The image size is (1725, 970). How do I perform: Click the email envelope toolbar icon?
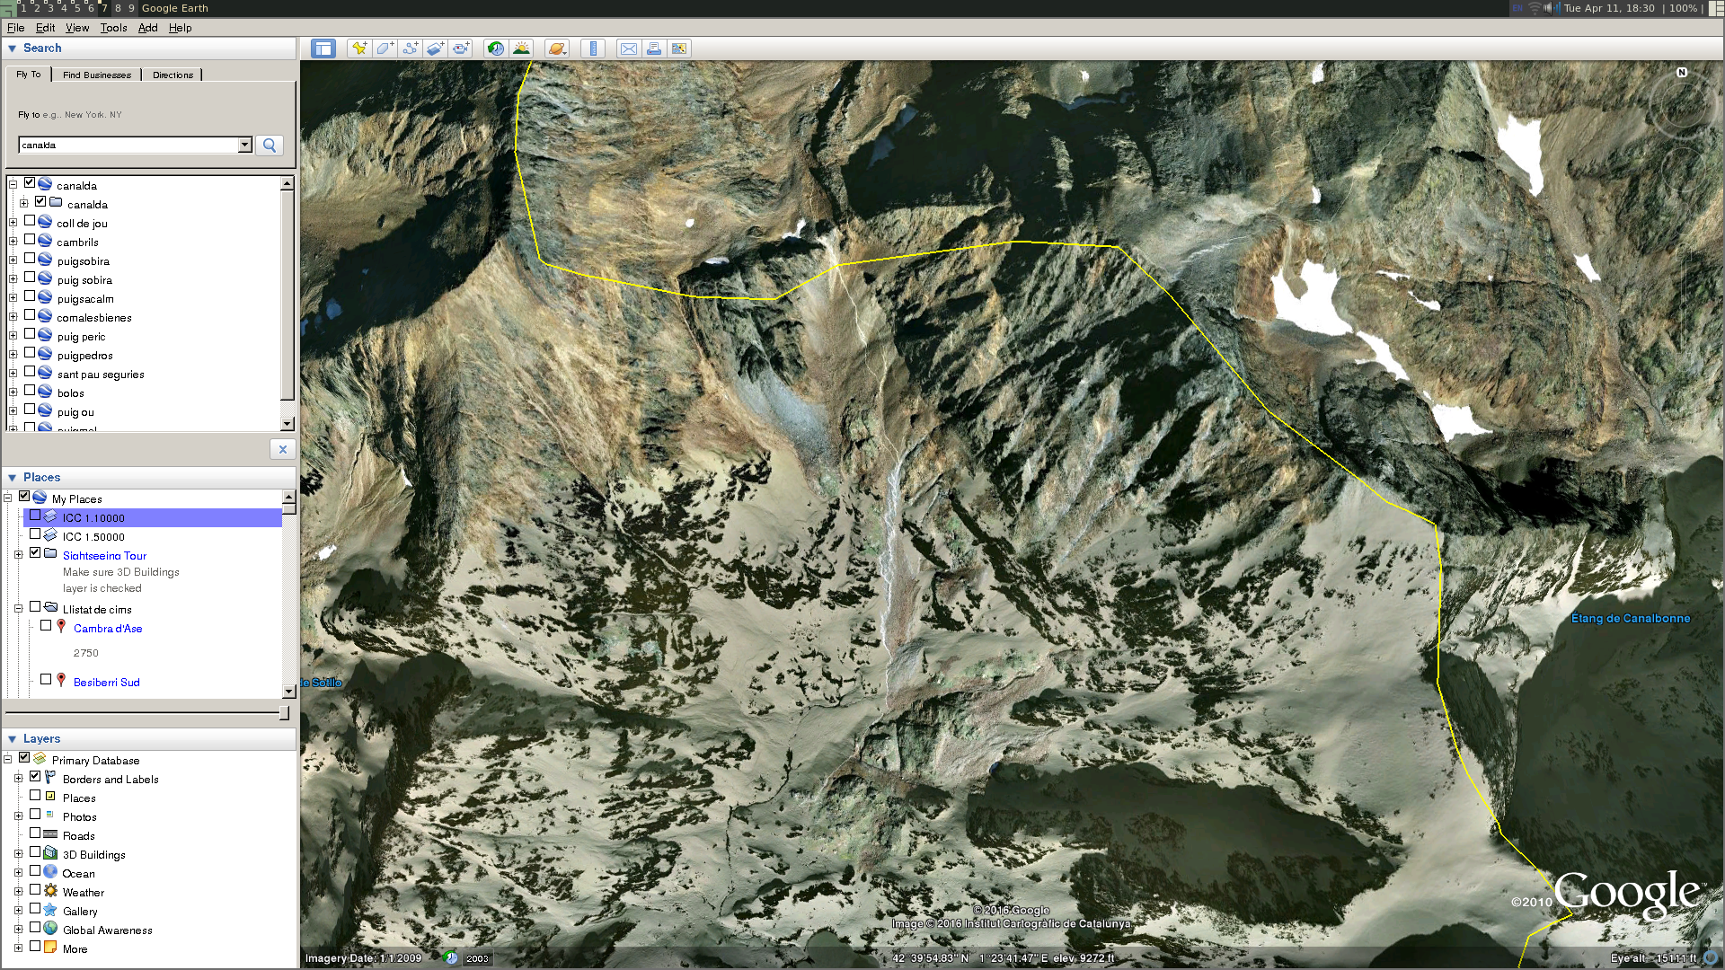629,48
